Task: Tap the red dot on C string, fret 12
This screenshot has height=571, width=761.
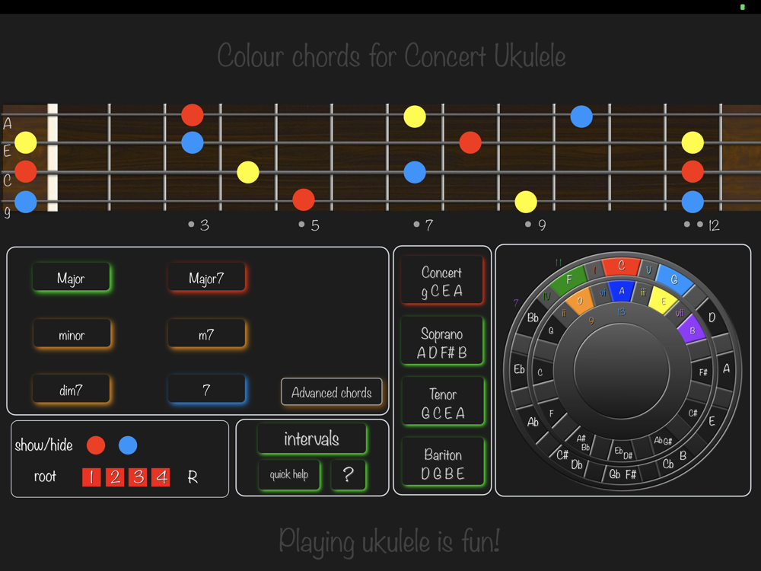Action: tap(693, 171)
